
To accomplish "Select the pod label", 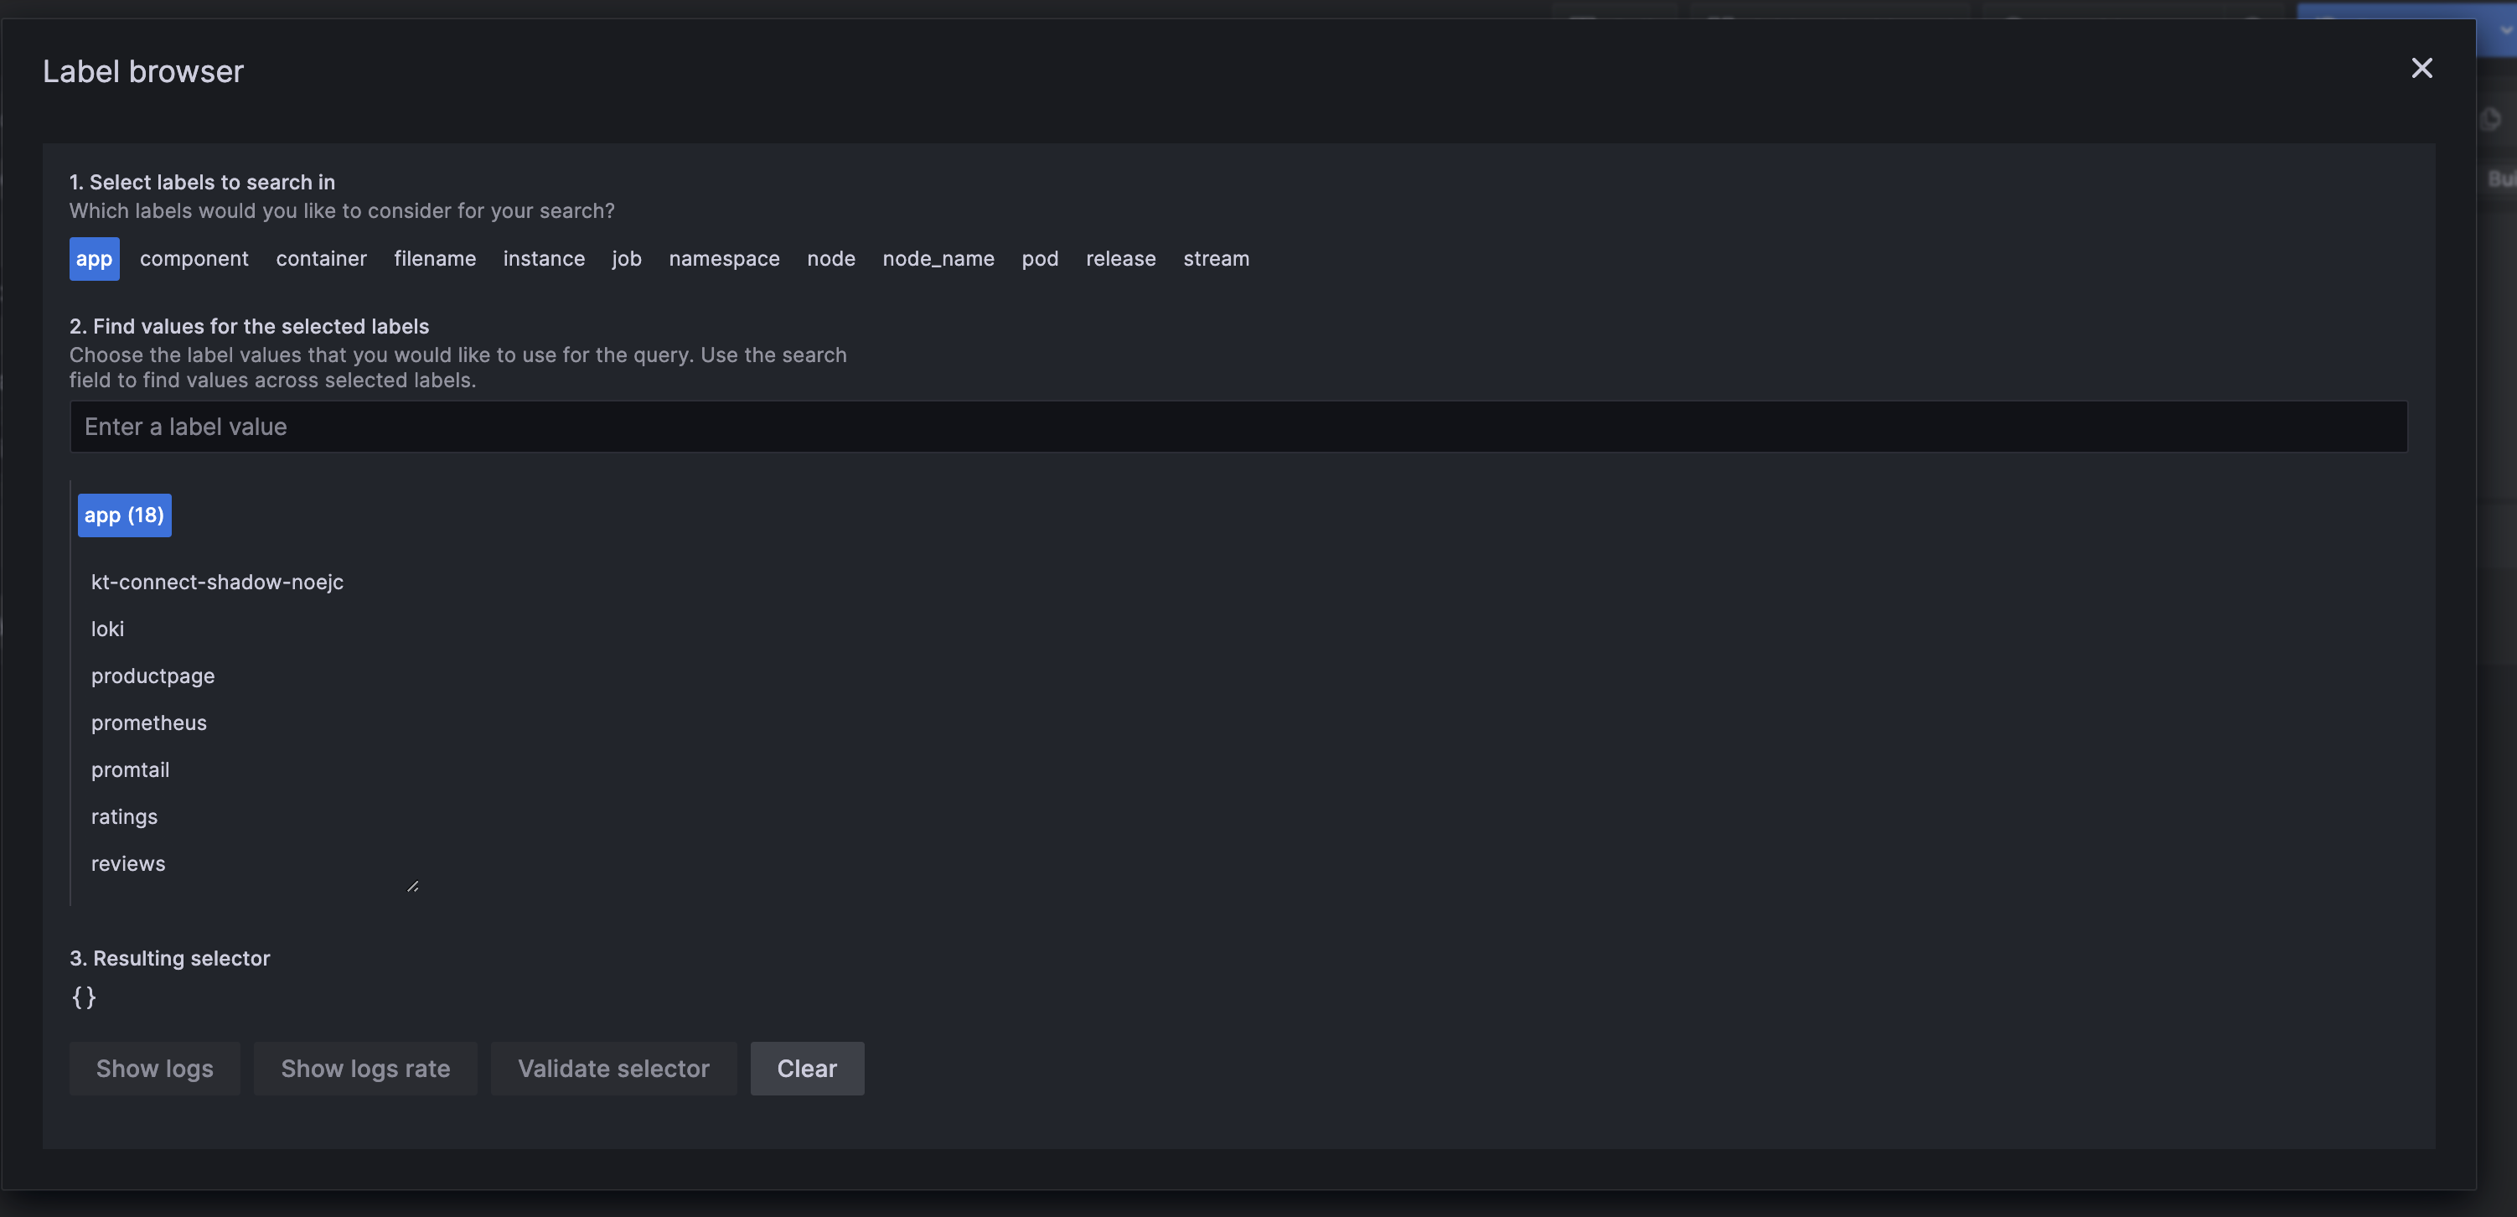I will click(1040, 259).
